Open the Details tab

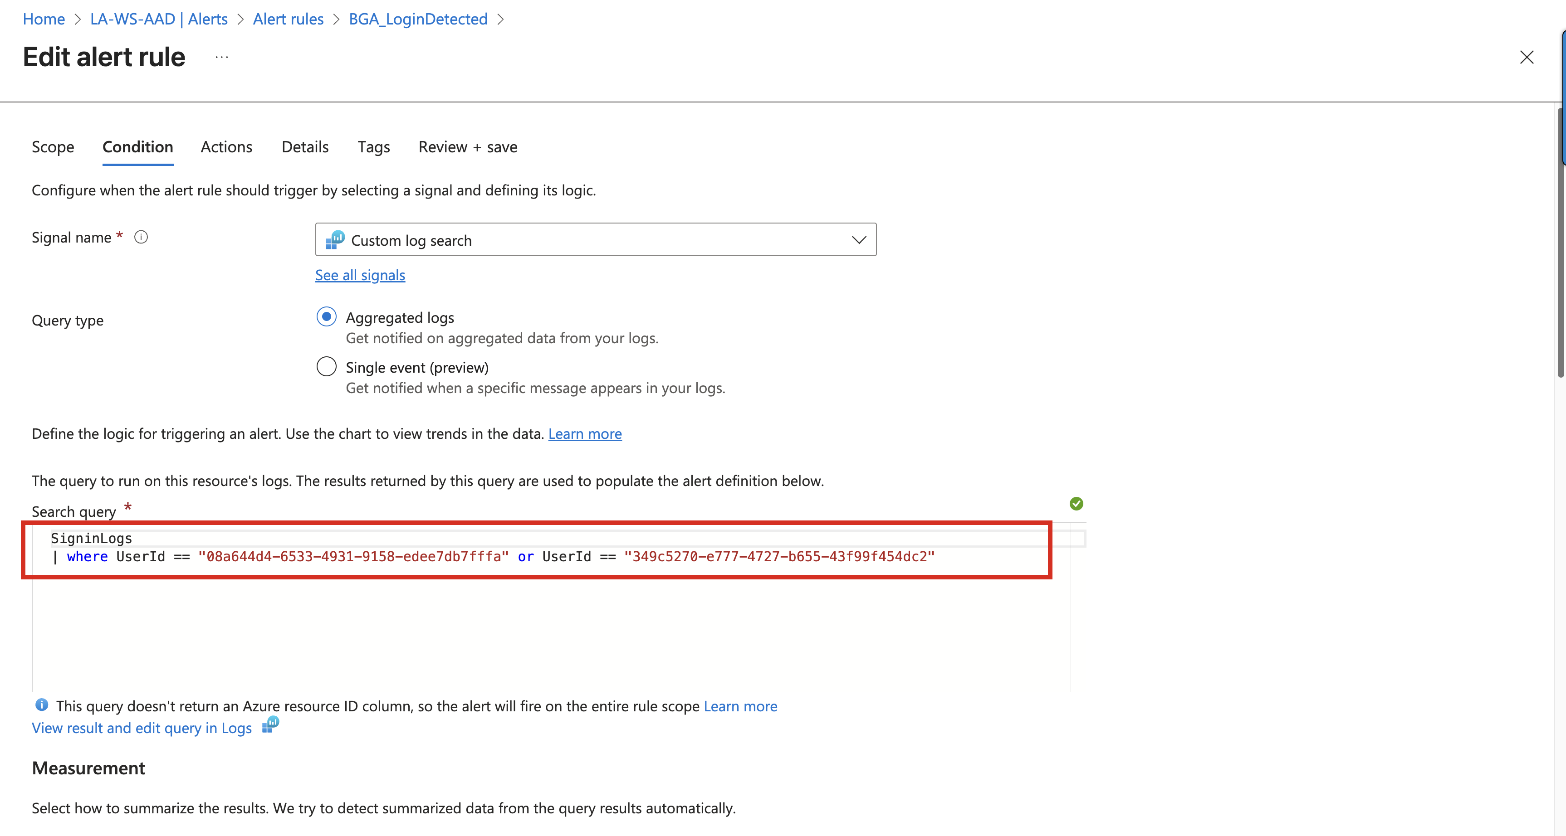point(304,147)
